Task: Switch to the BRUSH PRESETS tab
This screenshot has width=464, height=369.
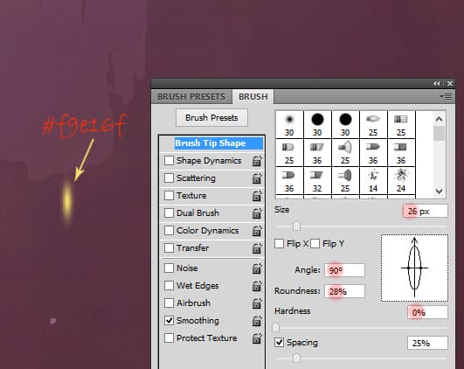Action: 191,96
